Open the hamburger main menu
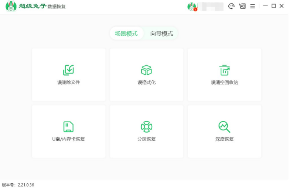Image resolution: width=294 pixels, height=190 pixels. 252,6
